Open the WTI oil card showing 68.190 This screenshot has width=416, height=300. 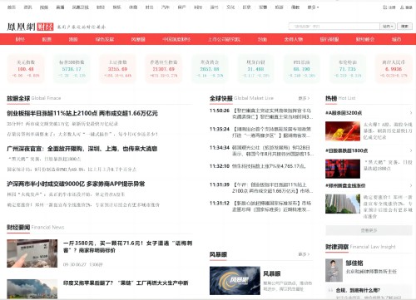coord(301,69)
